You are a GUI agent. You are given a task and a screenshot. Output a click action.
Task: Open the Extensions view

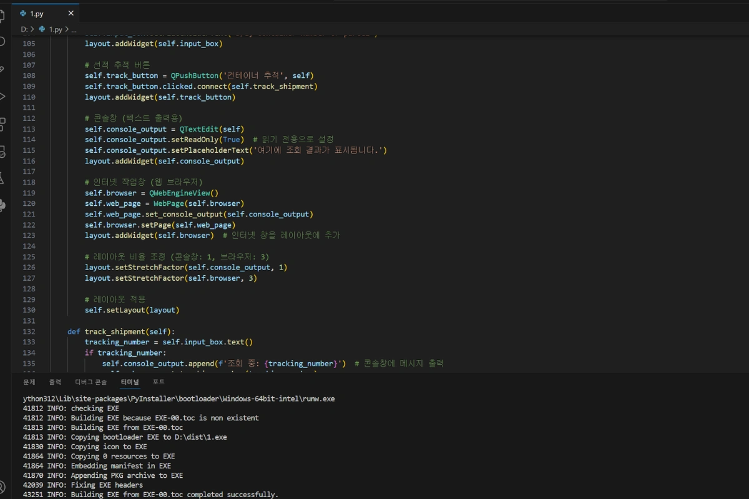[x=2, y=124]
